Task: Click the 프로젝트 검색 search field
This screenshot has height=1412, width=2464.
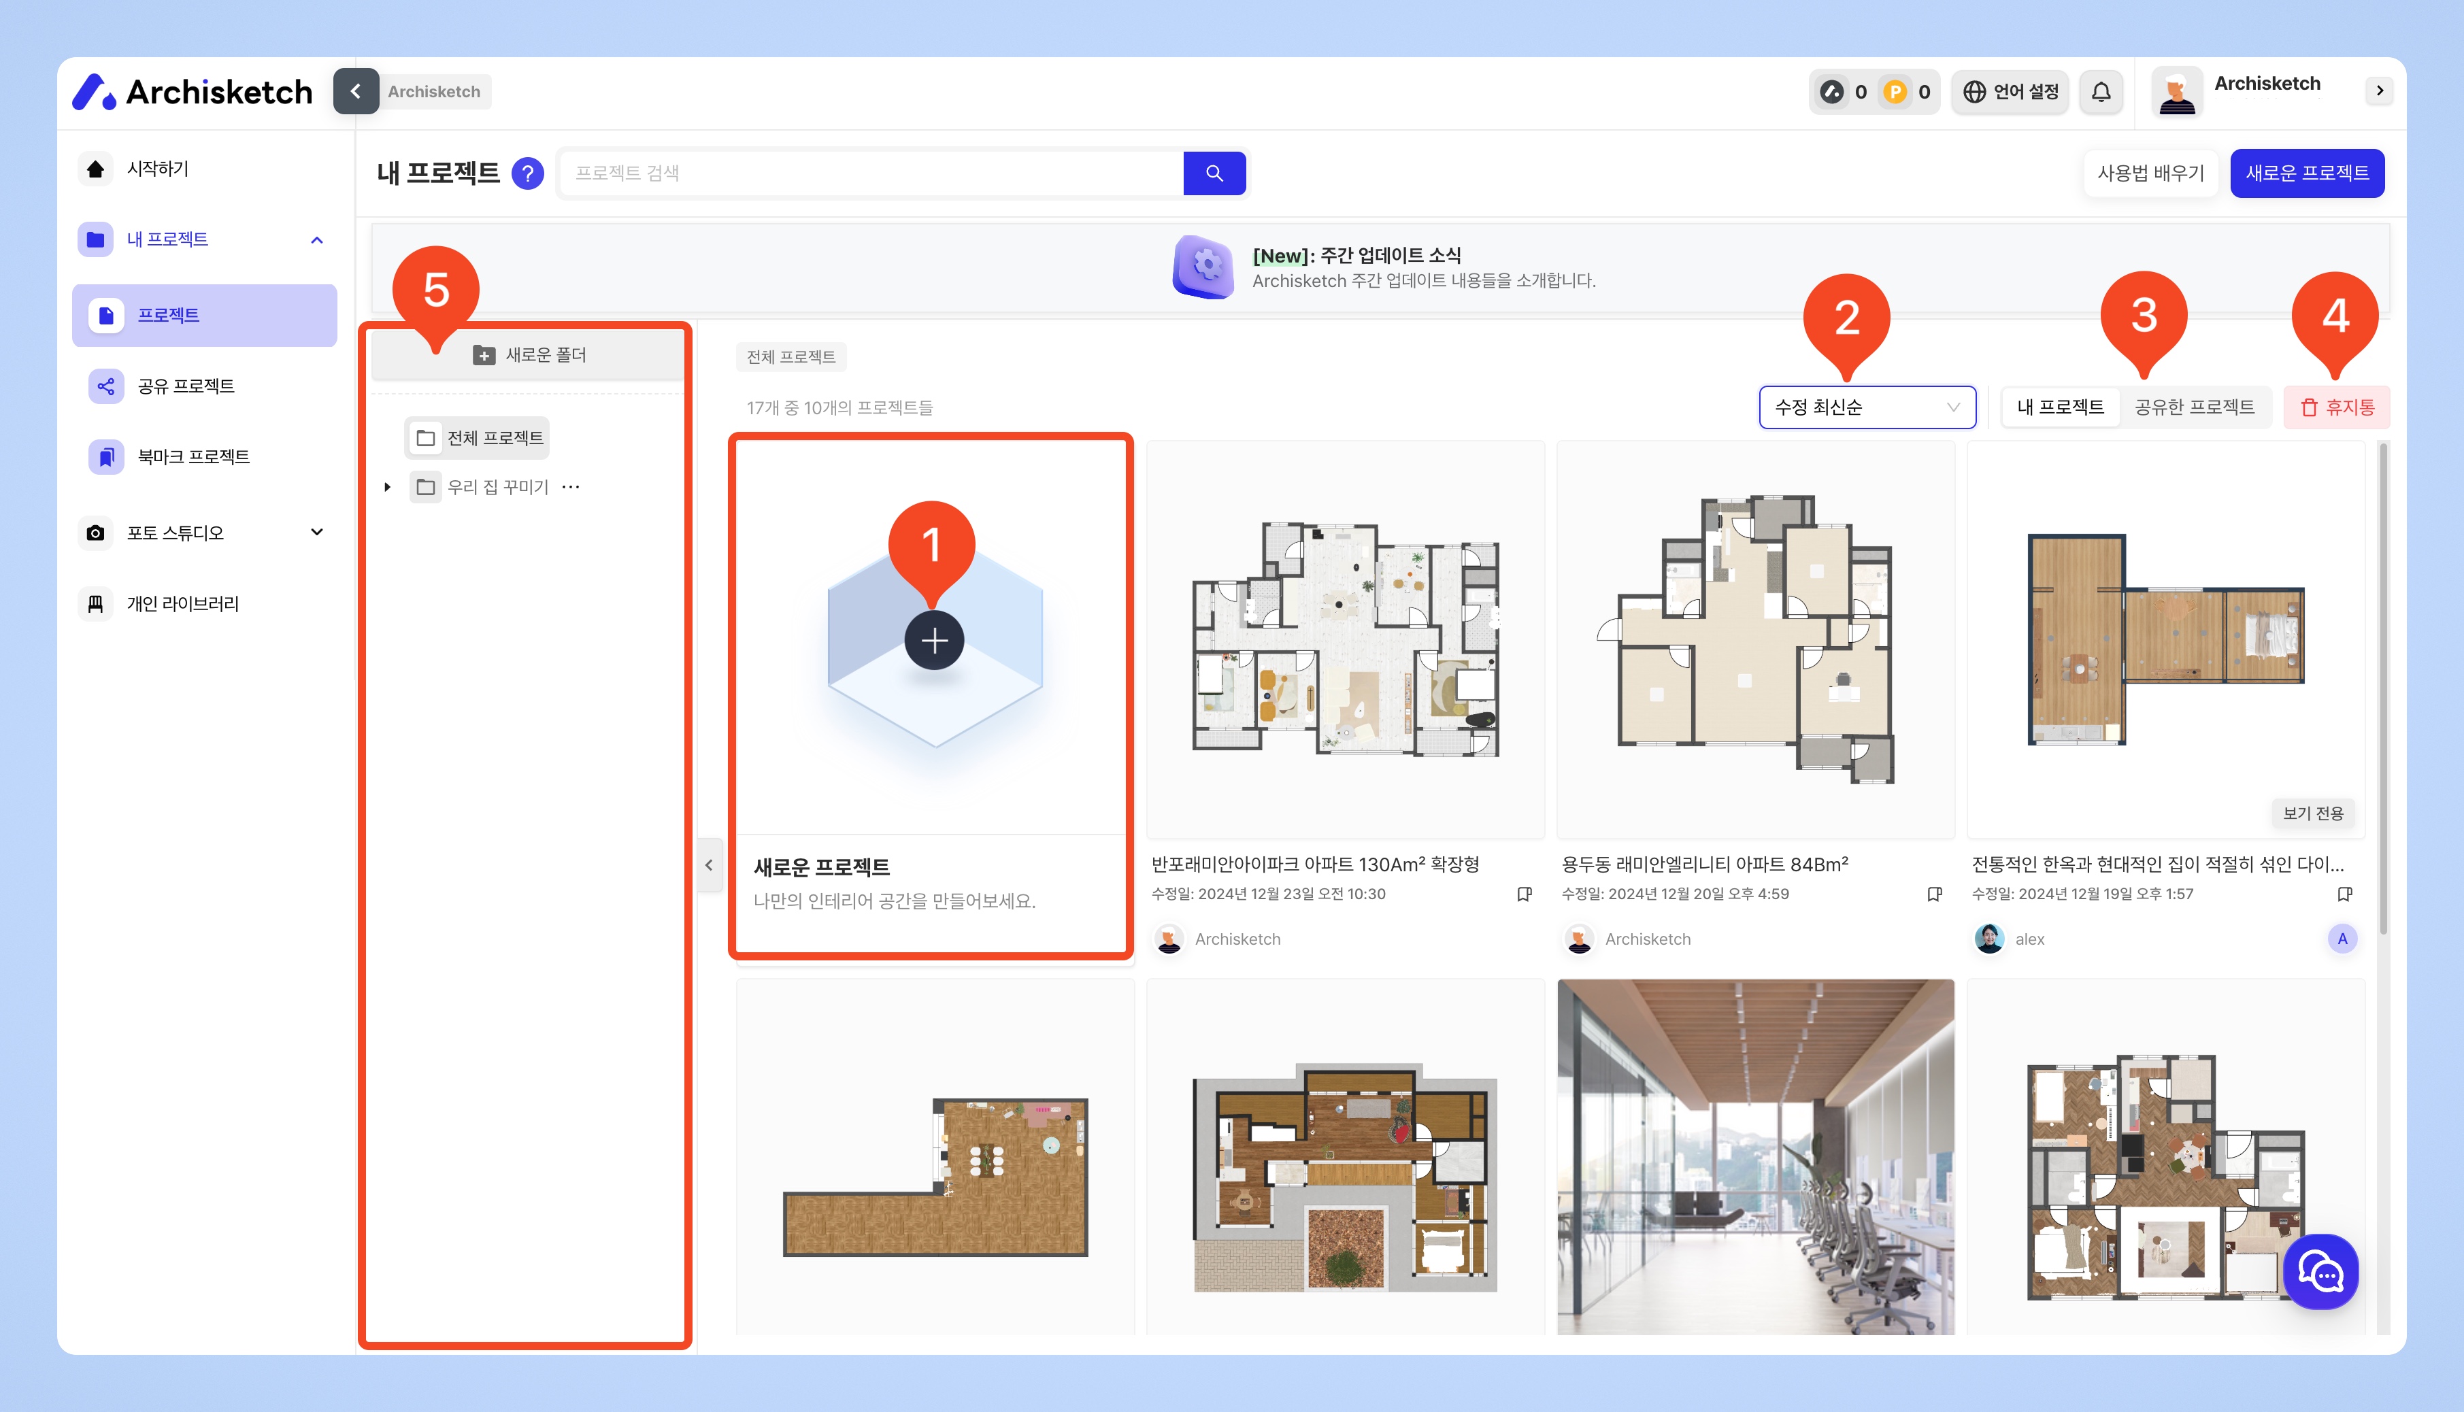Action: coord(873,173)
